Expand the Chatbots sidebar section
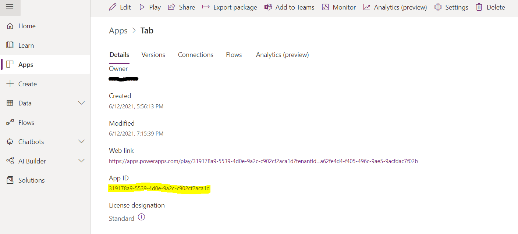The height and width of the screenshot is (234, 518). pos(81,141)
